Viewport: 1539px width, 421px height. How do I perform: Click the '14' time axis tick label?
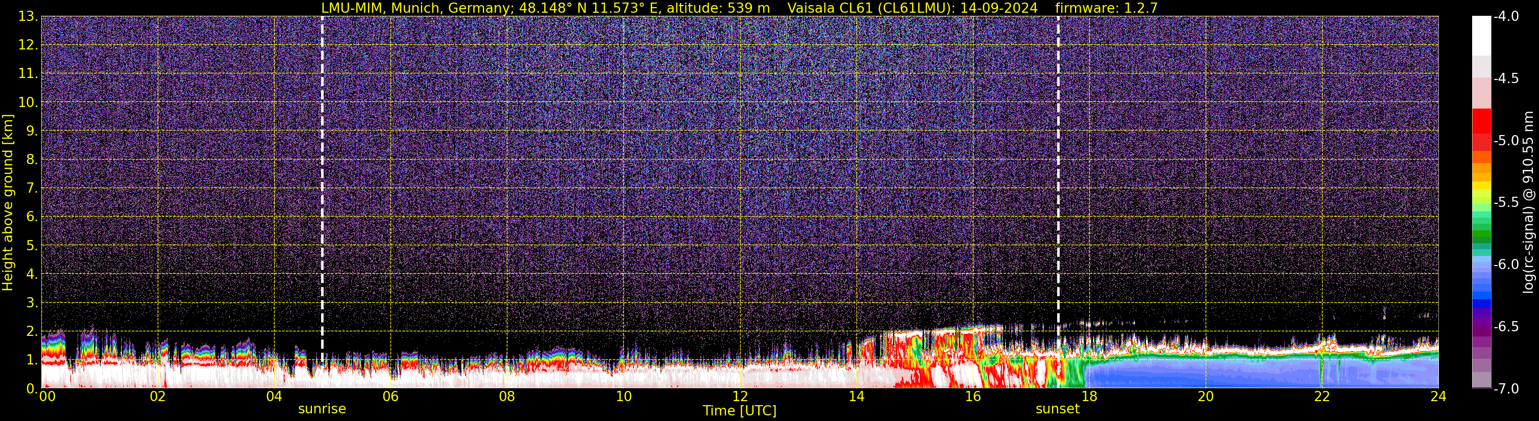pos(857,397)
